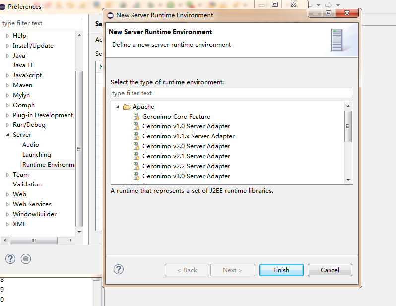Expand the Team preferences node

(7, 175)
